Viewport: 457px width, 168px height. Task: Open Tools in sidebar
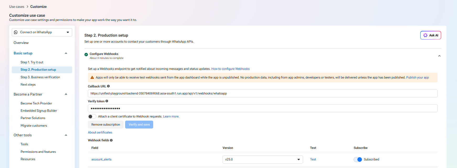point(24,144)
